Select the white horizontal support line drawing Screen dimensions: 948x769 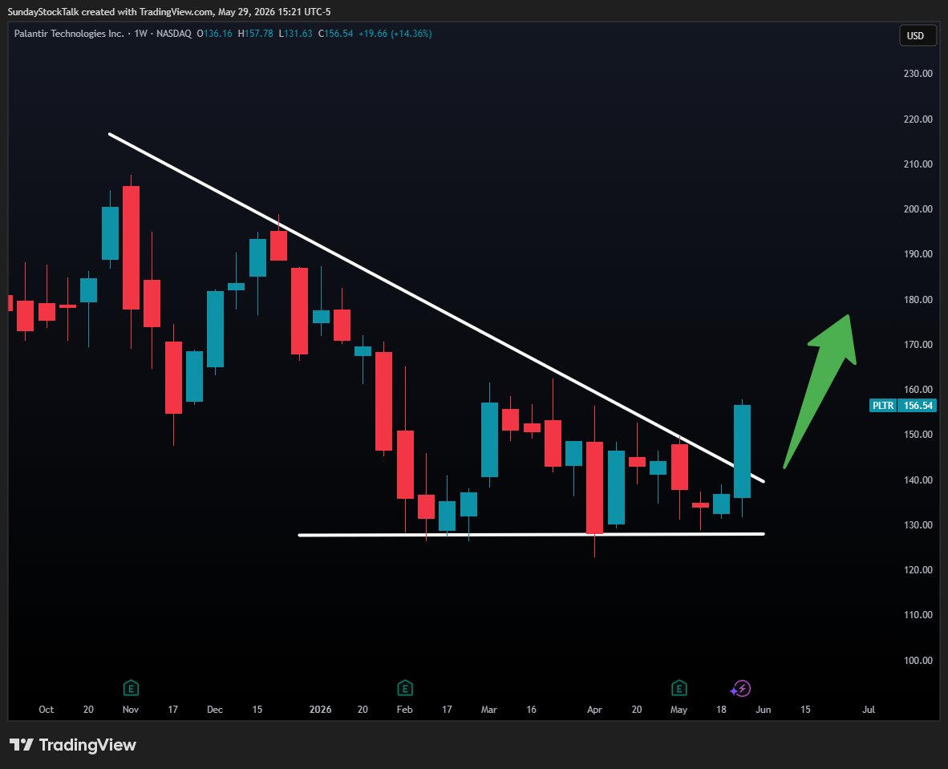point(532,534)
